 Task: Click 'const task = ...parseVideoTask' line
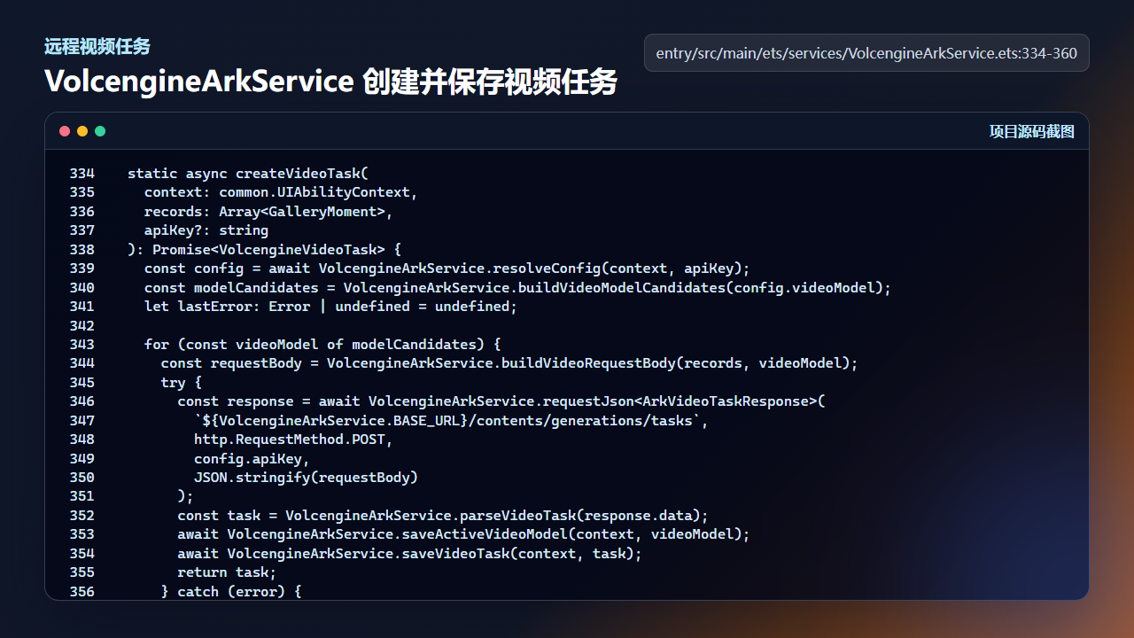[x=443, y=516]
